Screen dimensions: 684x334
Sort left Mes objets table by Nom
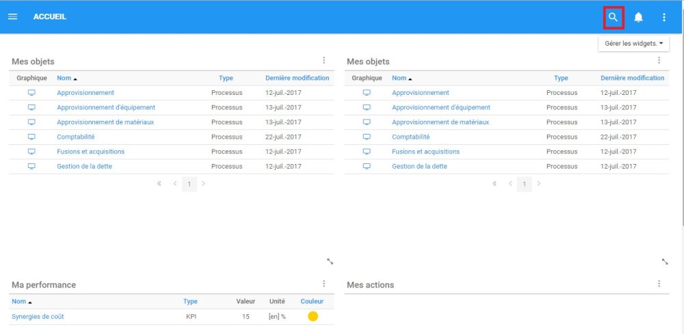(x=64, y=79)
